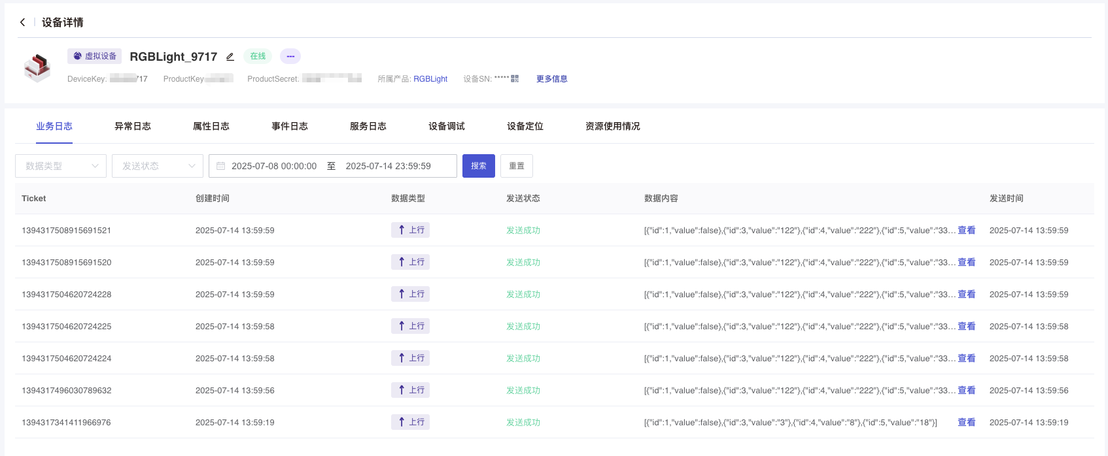Click the 重置 button
Viewport: 1108px width, 456px height.
517,166
